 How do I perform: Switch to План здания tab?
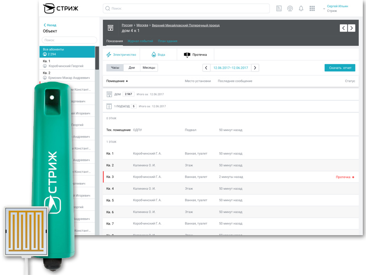pyautogui.click(x=167, y=41)
